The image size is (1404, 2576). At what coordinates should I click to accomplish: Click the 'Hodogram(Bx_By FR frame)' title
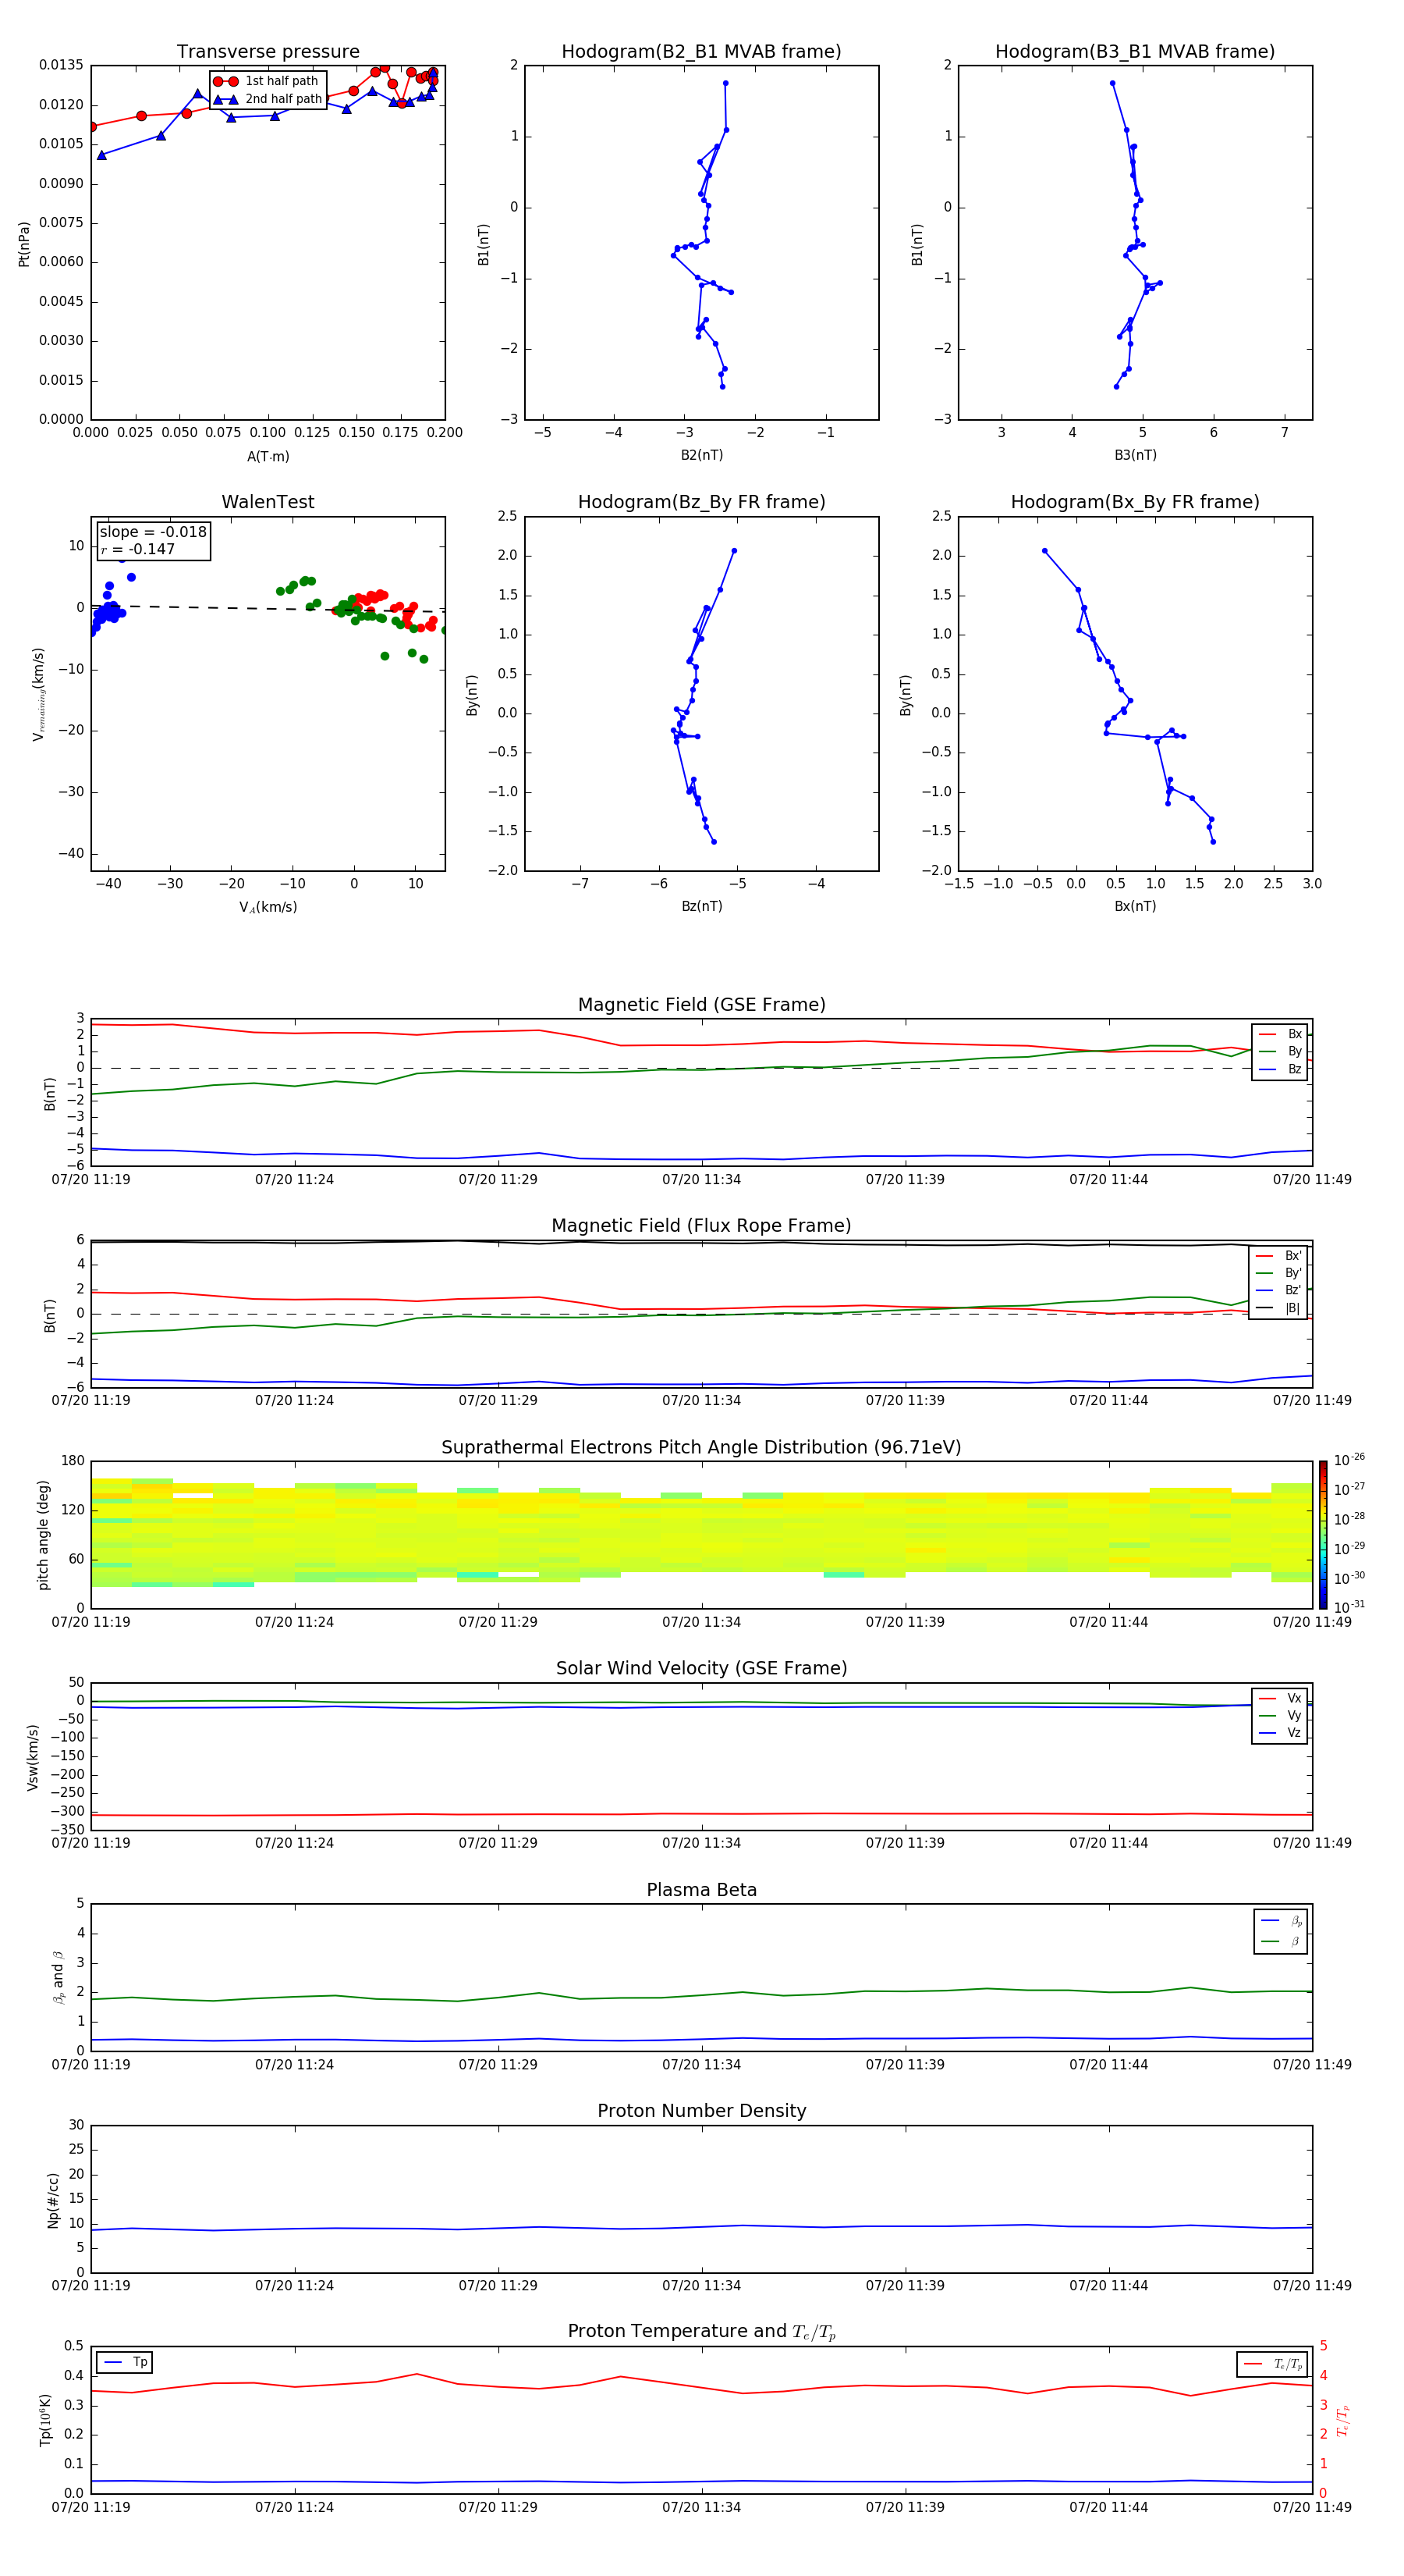pyautogui.click(x=1135, y=502)
